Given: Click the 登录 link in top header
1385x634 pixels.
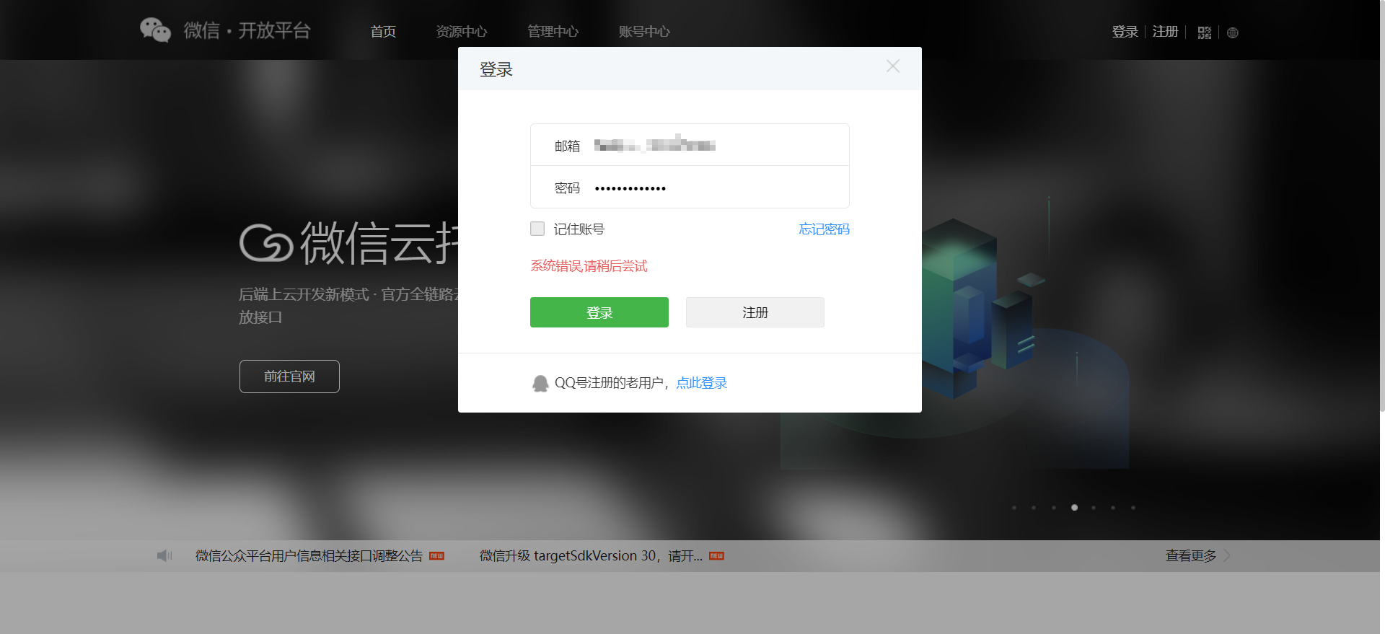Looking at the screenshot, I should tap(1125, 32).
